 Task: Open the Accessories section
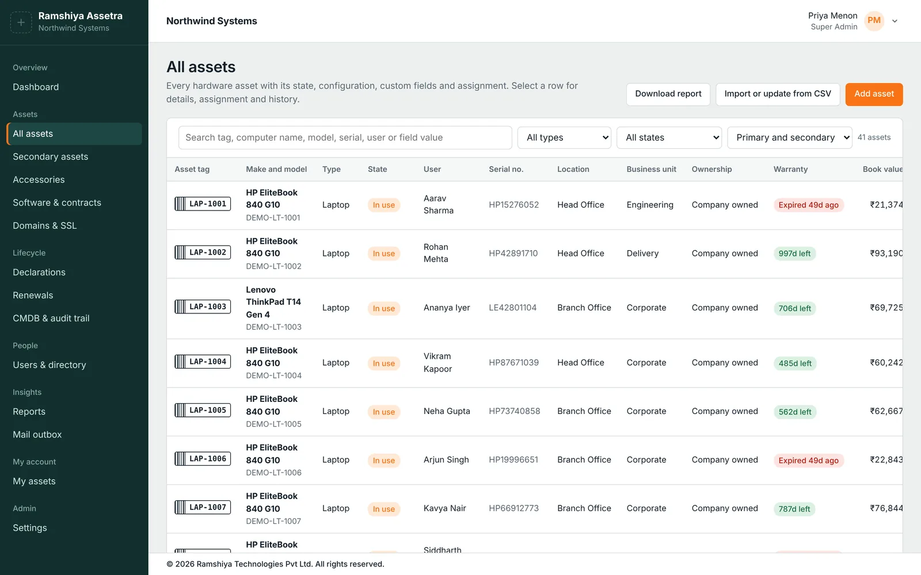tap(74, 179)
